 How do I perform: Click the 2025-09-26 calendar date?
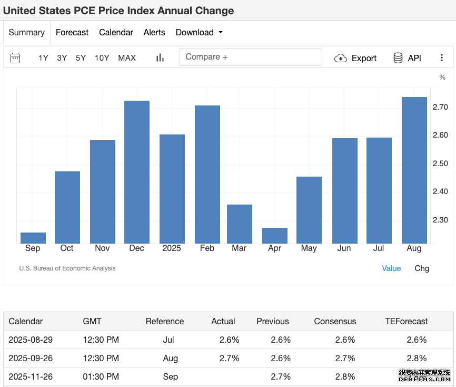31,358
